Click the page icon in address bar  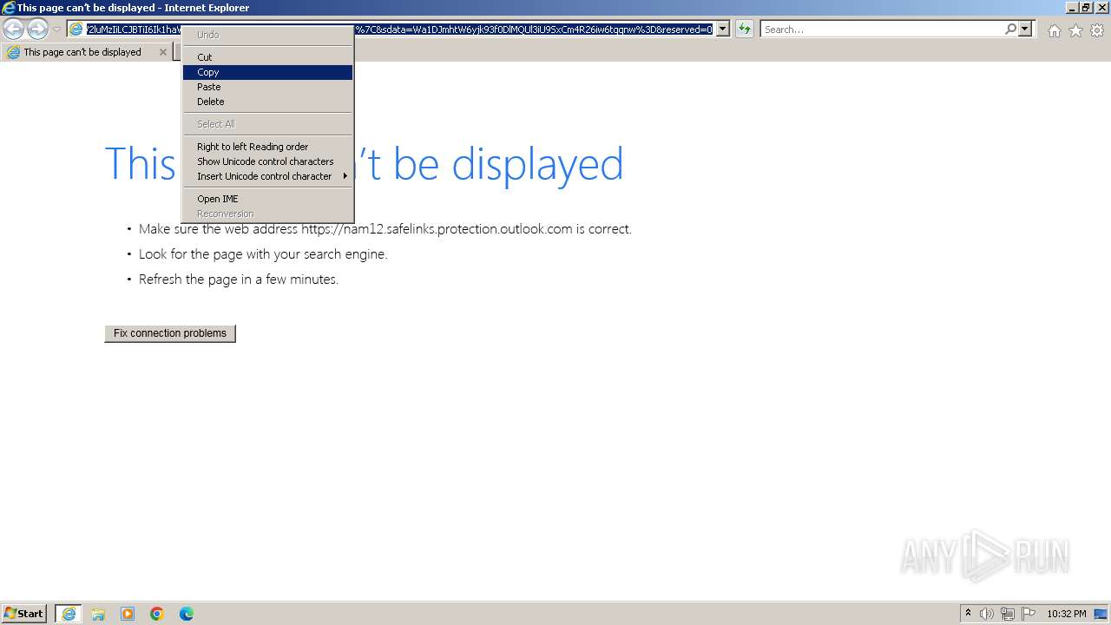point(76,30)
